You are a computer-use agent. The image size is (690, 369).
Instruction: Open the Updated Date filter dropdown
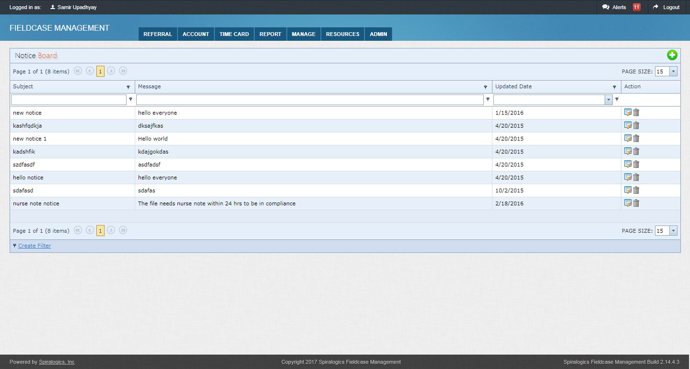[608, 100]
